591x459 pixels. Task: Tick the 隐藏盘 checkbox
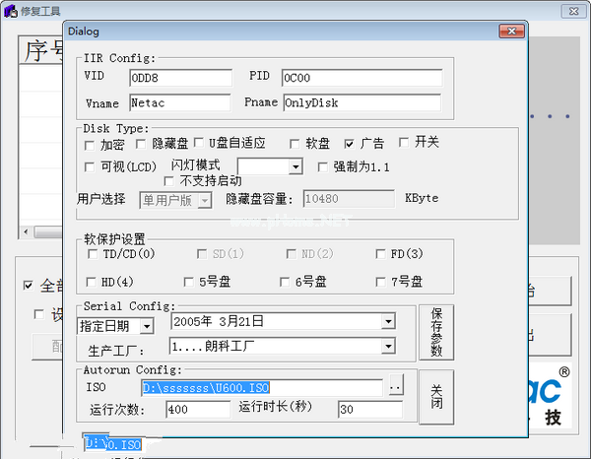(x=144, y=145)
